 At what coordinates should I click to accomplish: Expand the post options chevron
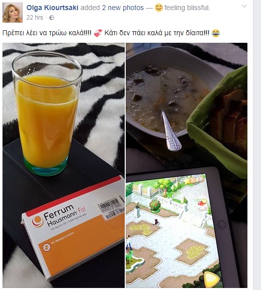click(x=244, y=6)
